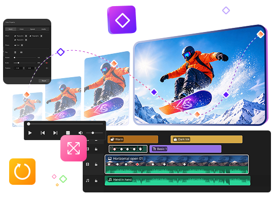Viewport: 274px width, 198px height.
Task: Click the Position X stepper arrows
Action: pyautogui.click(x=24, y=68)
